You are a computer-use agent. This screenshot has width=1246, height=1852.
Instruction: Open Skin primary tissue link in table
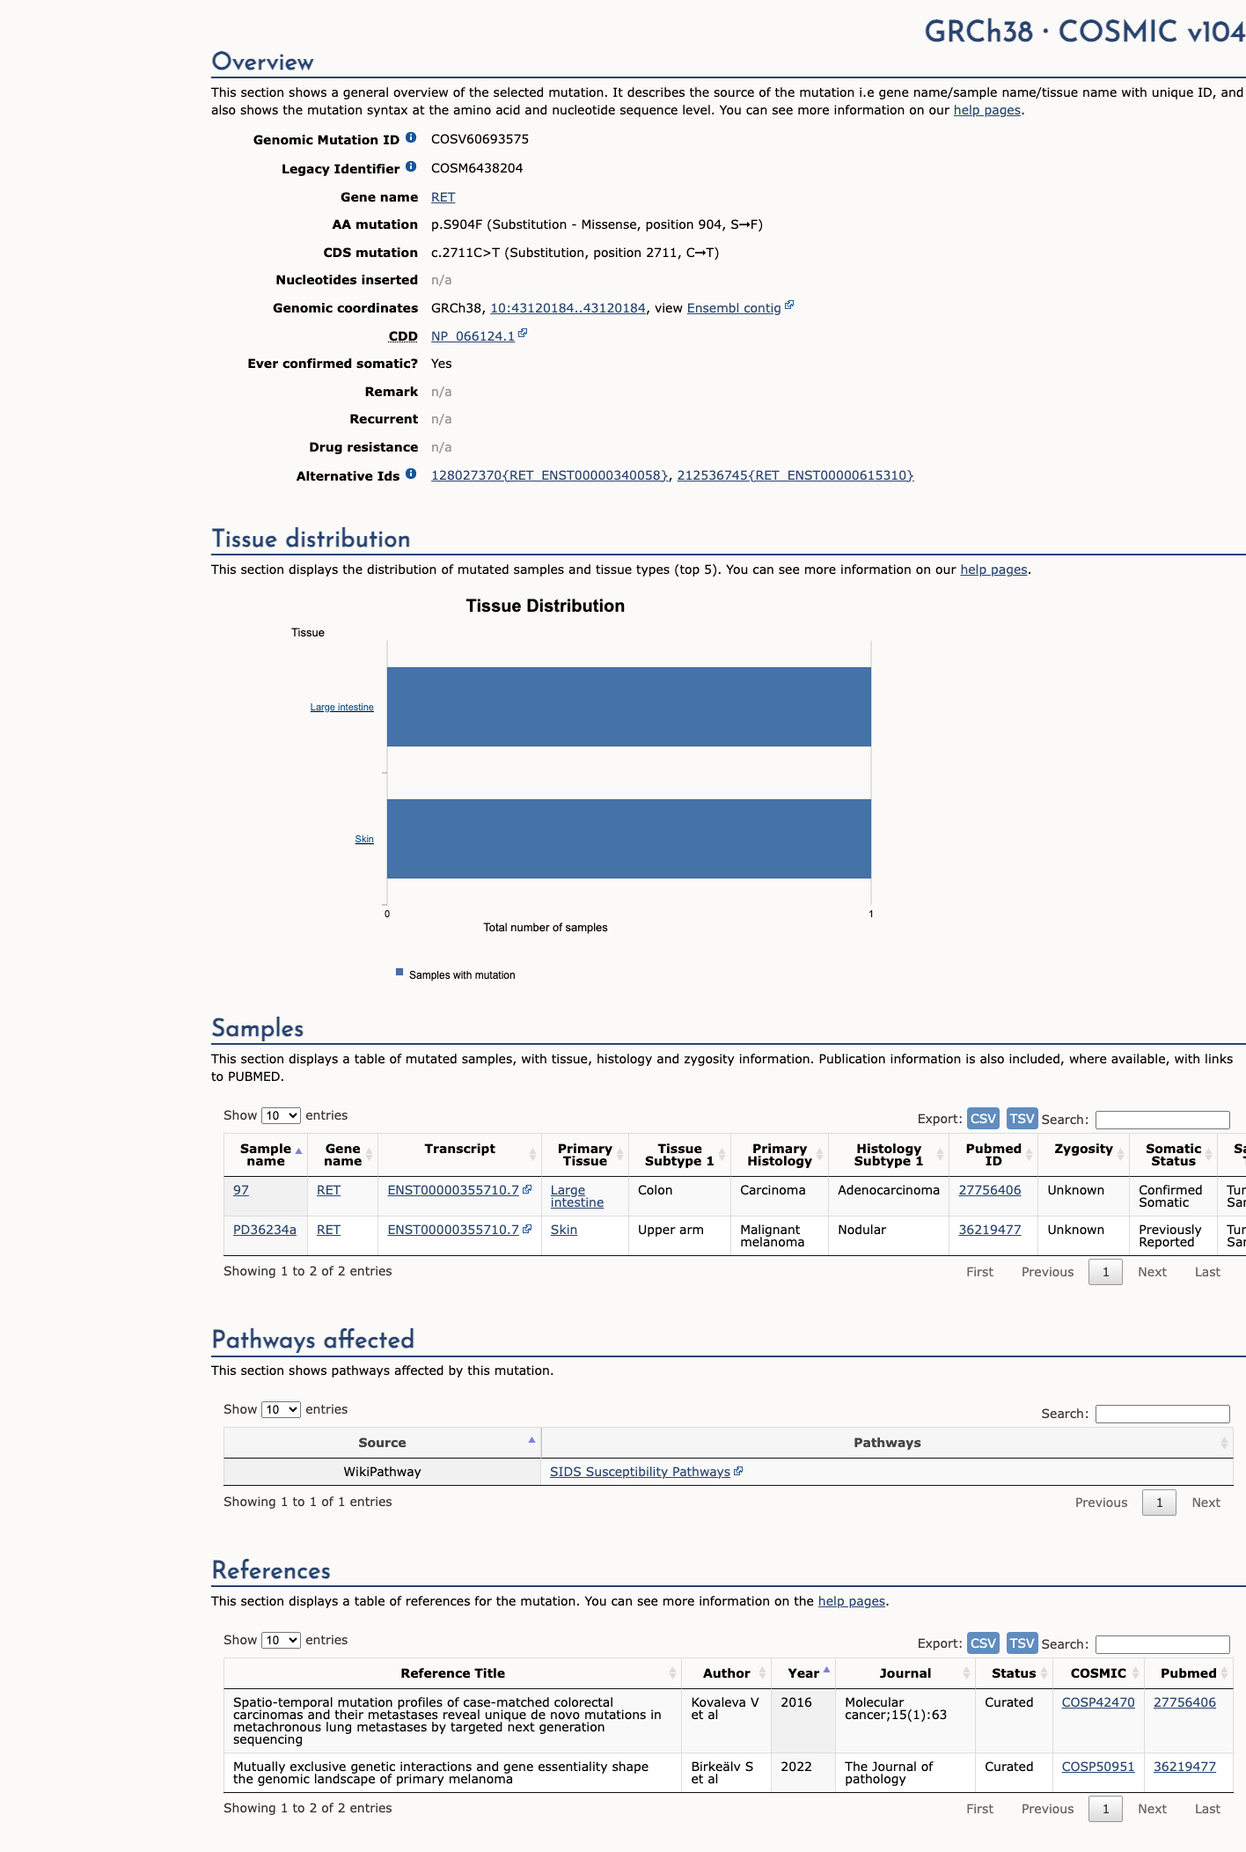click(x=564, y=1230)
